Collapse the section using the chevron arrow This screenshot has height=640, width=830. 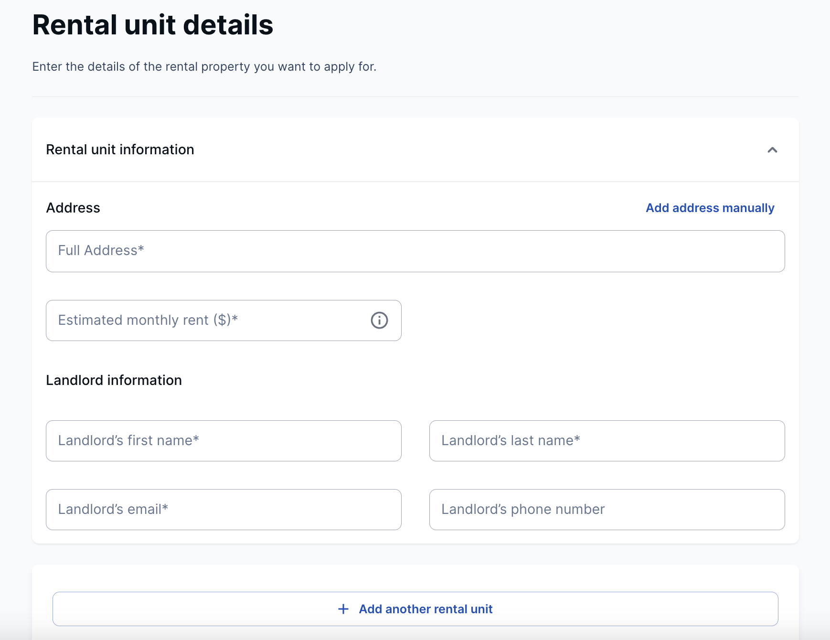click(772, 150)
